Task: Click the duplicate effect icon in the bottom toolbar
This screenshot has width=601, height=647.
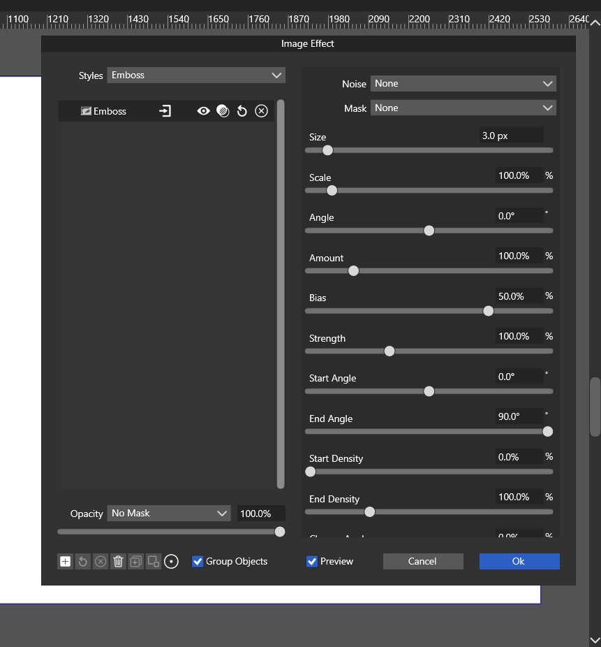Action: tap(136, 561)
